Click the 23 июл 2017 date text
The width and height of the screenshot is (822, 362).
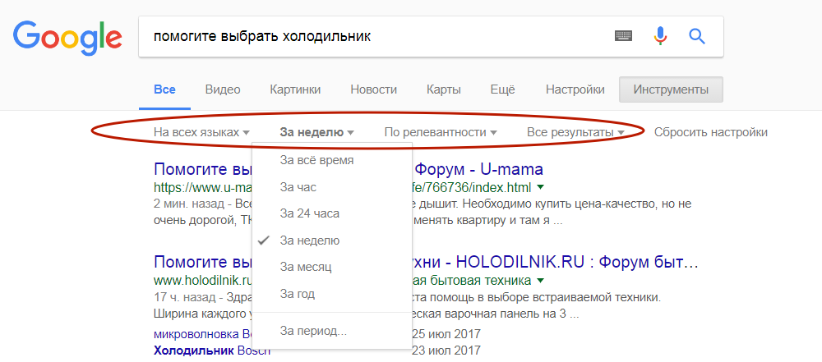tap(447, 350)
